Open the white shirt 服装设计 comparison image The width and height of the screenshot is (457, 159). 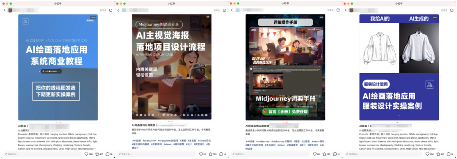pos(399,67)
